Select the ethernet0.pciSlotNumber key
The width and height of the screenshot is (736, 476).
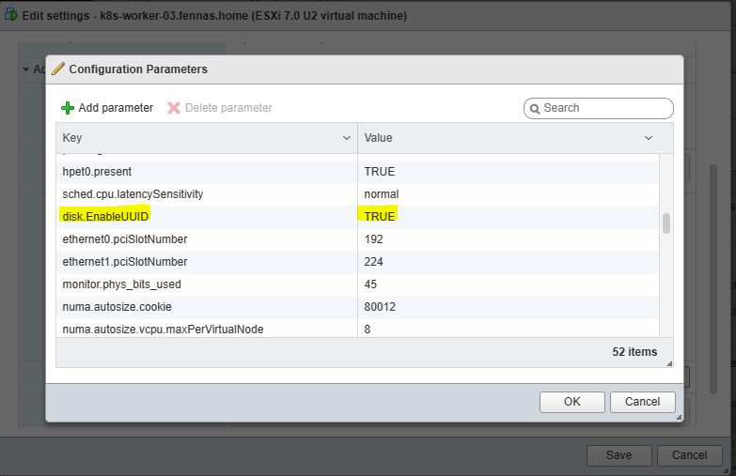click(x=125, y=239)
